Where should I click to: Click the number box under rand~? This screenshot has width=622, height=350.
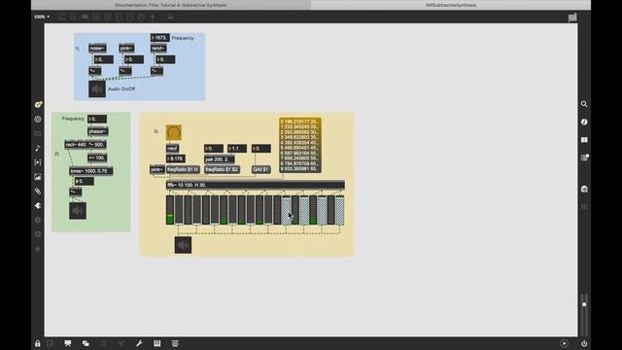tap(165, 59)
